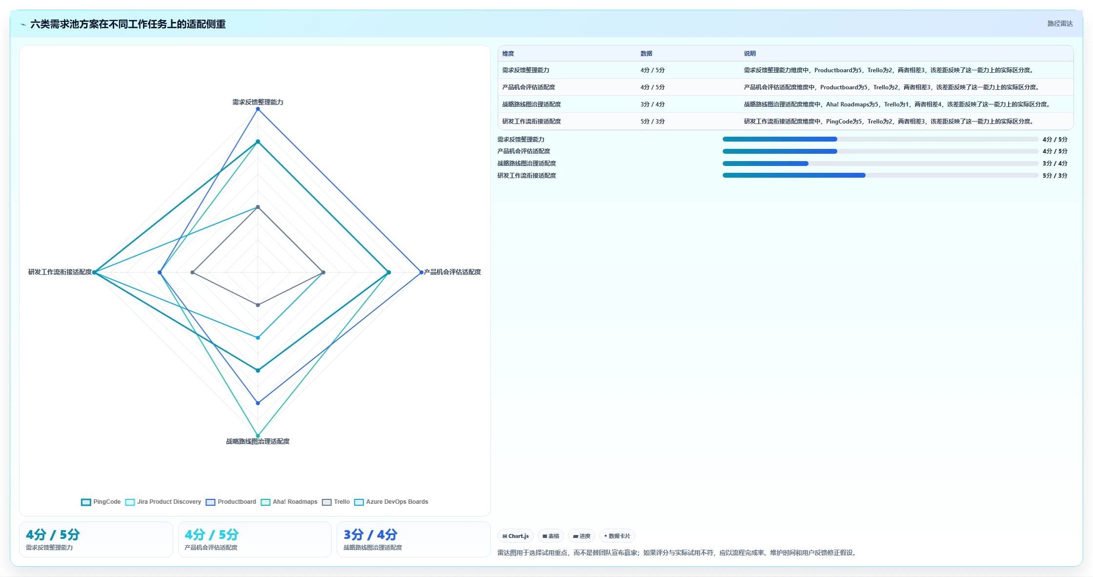Click the 研发工作流衔接适配度 progress bar
This screenshot has height=577, width=1093.
coord(880,175)
